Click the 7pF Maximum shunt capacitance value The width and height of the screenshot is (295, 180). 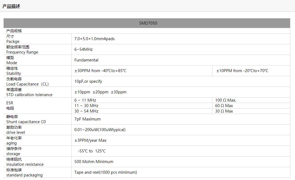click(x=87, y=119)
